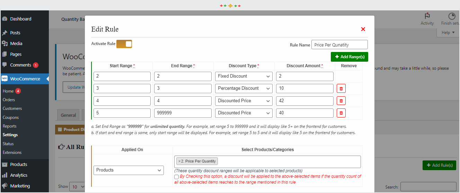The image size is (460, 193).
Task: Click the Posts pushpin icon
Action: click(5, 33)
